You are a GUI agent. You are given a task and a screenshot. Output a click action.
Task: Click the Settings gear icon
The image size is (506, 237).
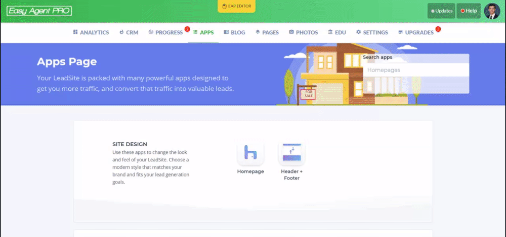[359, 32]
